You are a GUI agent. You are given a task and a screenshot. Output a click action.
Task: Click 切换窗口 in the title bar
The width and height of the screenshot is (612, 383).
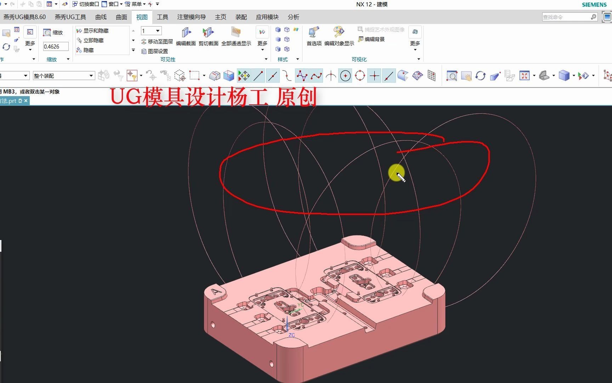pyautogui.click(x=85, y=4)
